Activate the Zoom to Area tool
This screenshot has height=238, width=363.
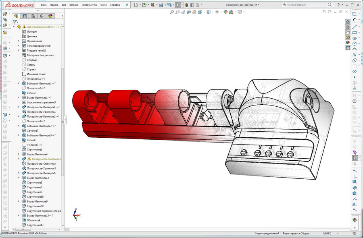178,12
